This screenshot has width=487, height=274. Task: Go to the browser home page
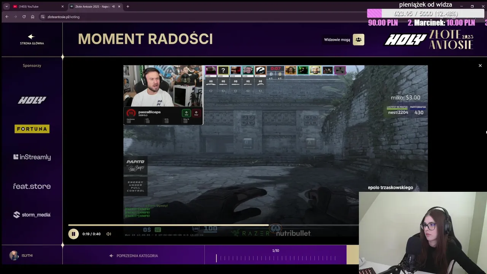click(x=33, y=17)
